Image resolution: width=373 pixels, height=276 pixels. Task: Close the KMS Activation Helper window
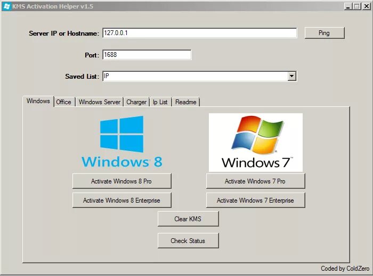(x=367, y=6)
